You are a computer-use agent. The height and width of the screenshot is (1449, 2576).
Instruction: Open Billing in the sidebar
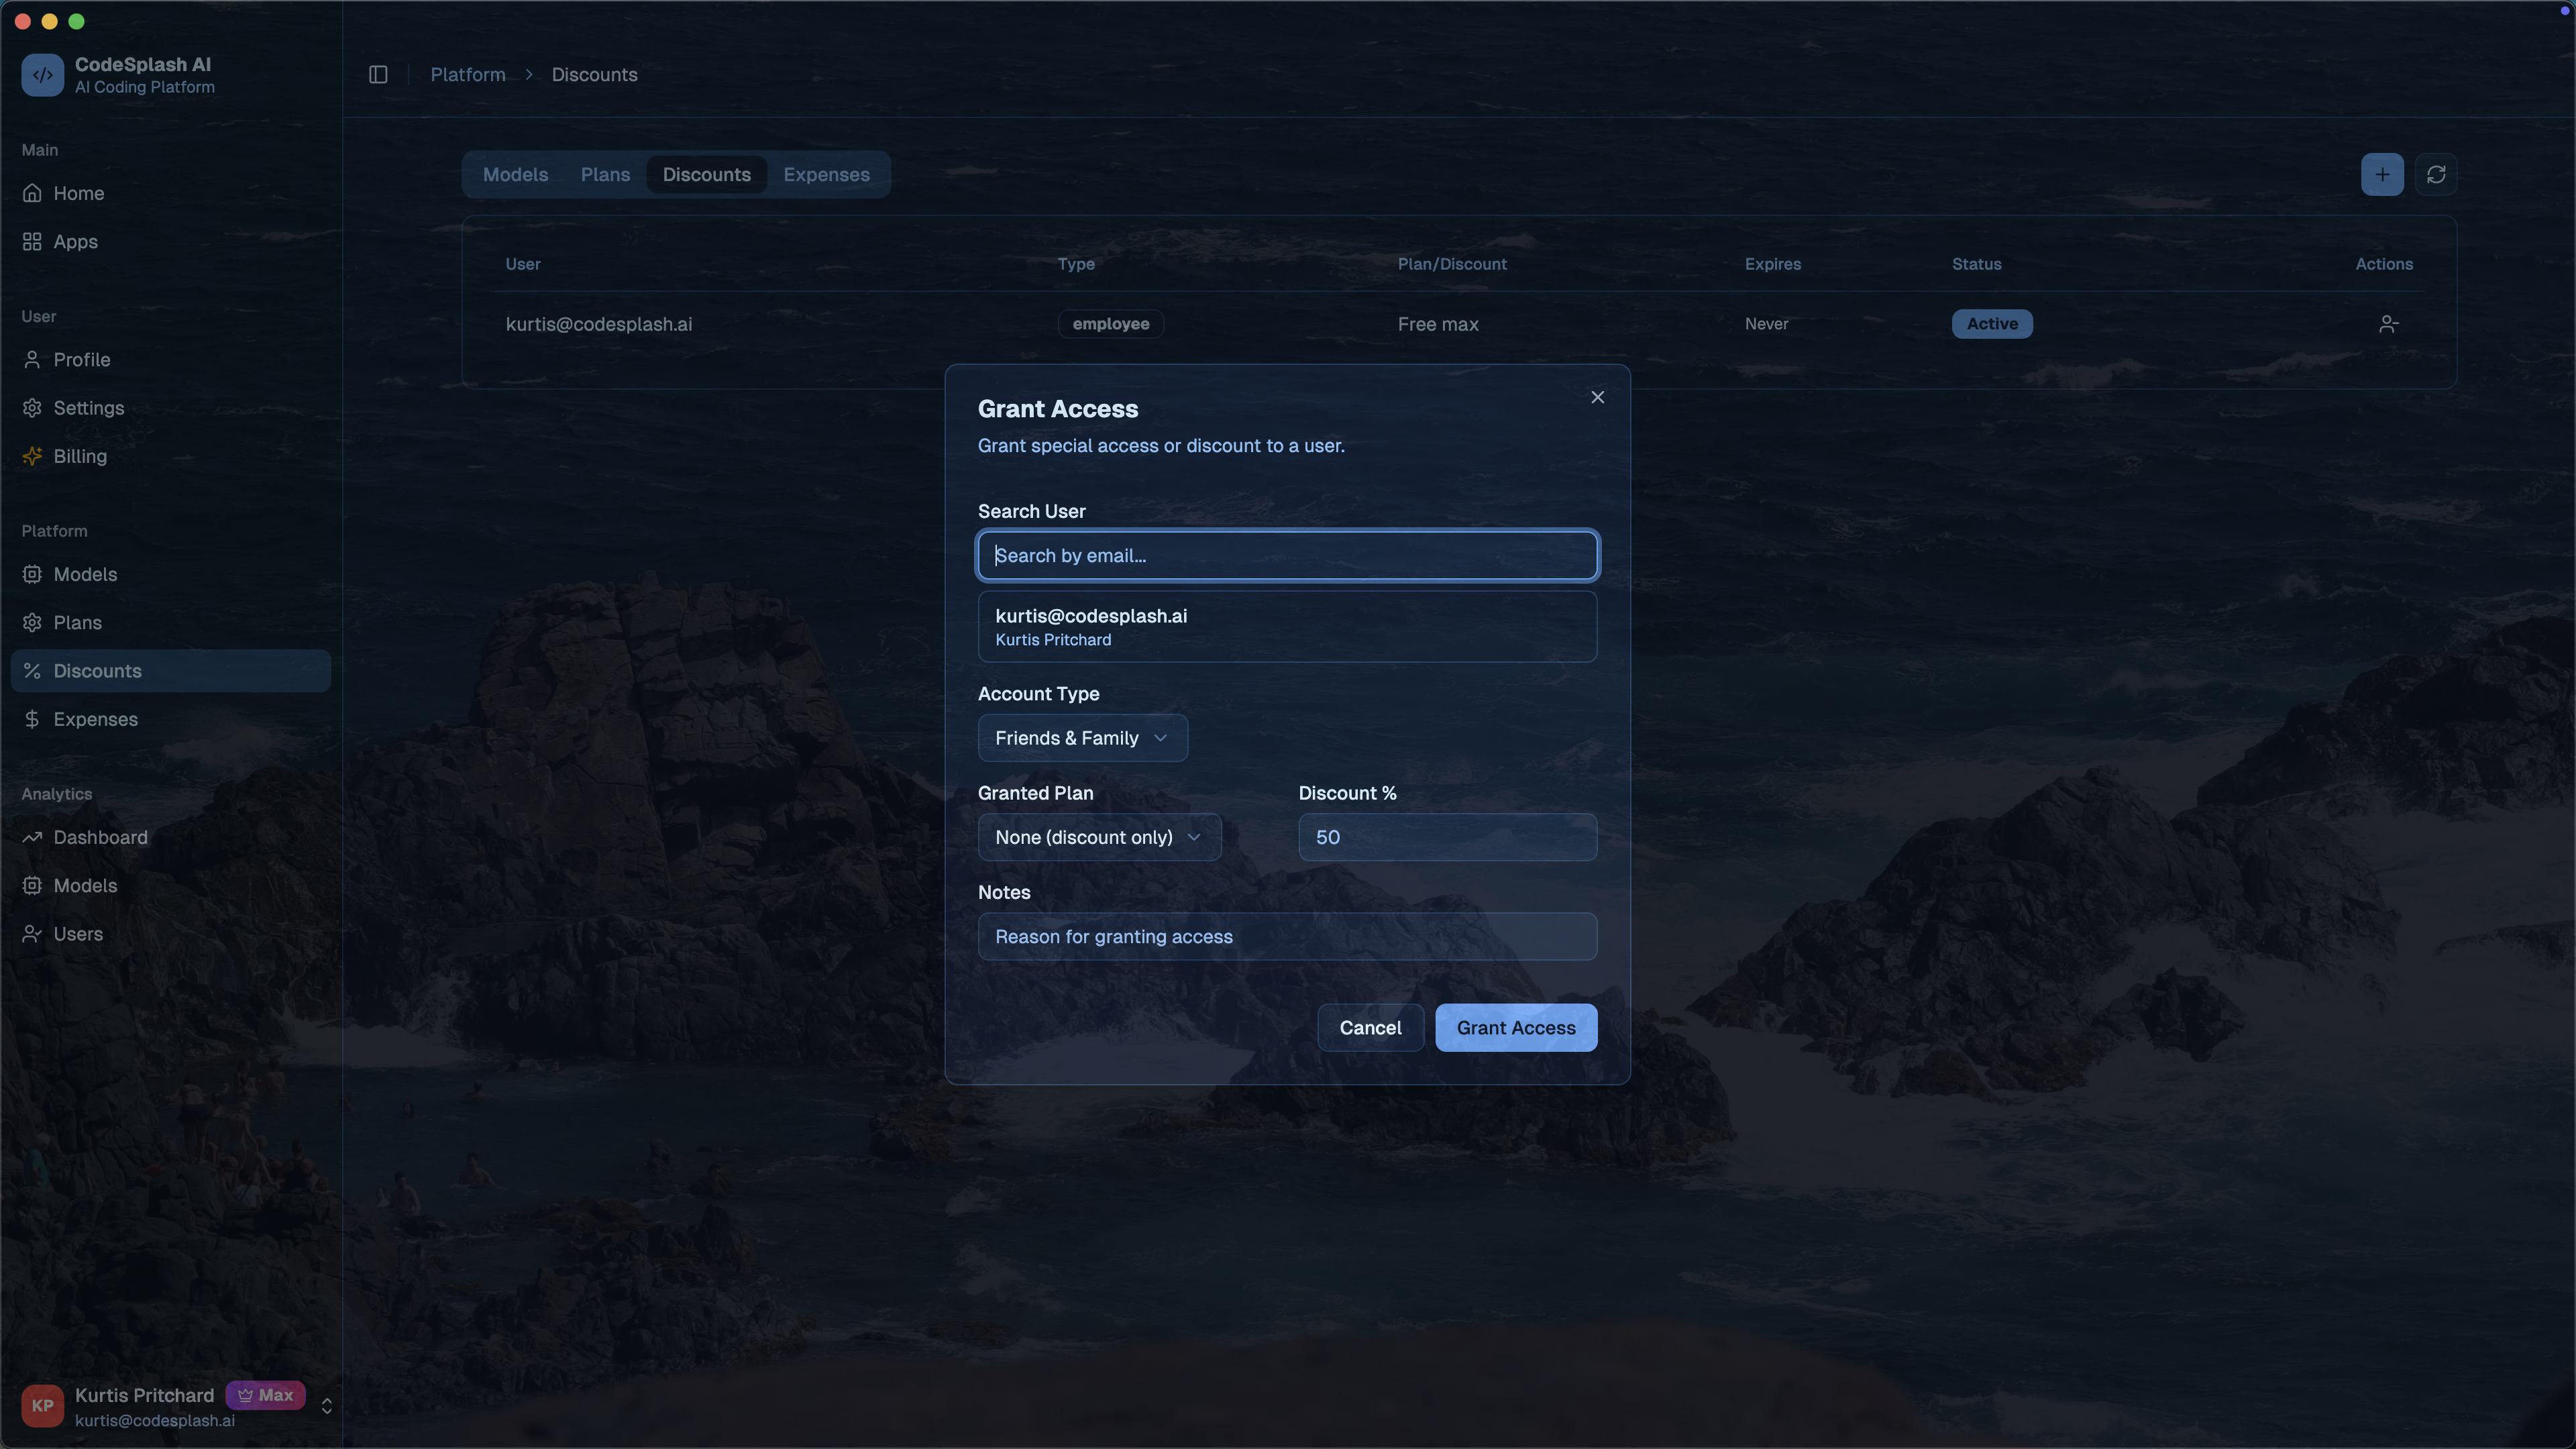pos(80,456)
